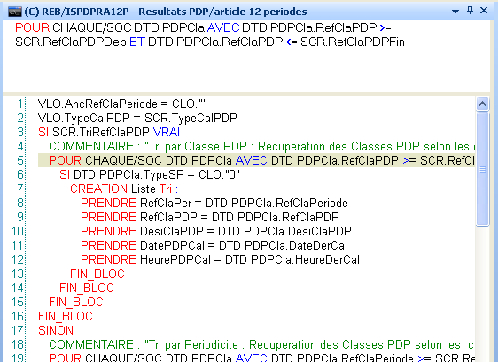Select PRENDRE RefClaPer line 8

pos(214,203)
